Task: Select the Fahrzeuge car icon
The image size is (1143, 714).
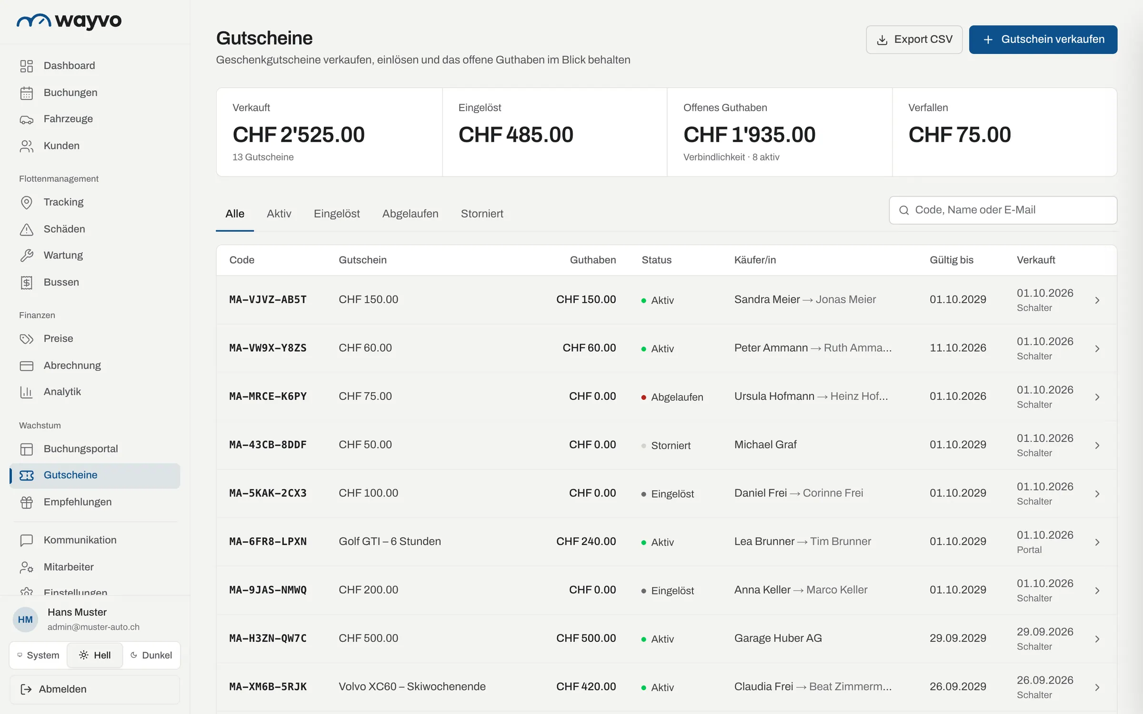Action: [x=27, y=119]
